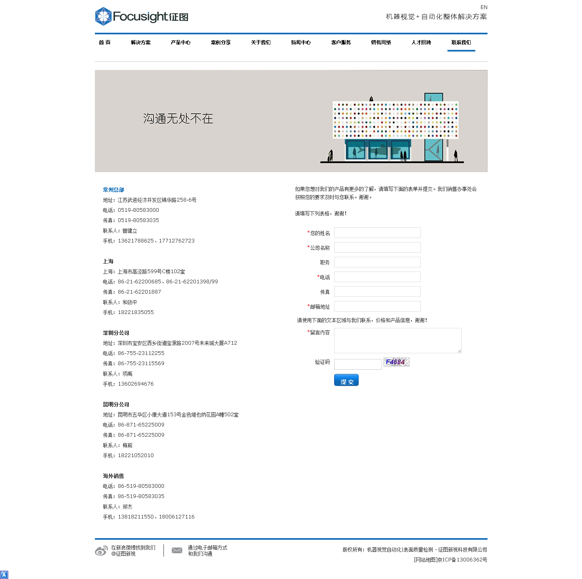Screen dimensions: 582x579
Task: Focus the 公司名称 company input field
Action: pyautogui.click(x=377, y=247)
